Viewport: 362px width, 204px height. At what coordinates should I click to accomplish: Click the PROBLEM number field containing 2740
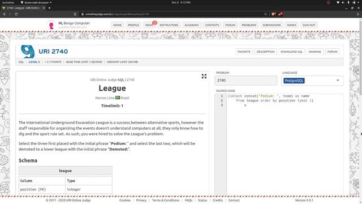click(x=245, y=80)
